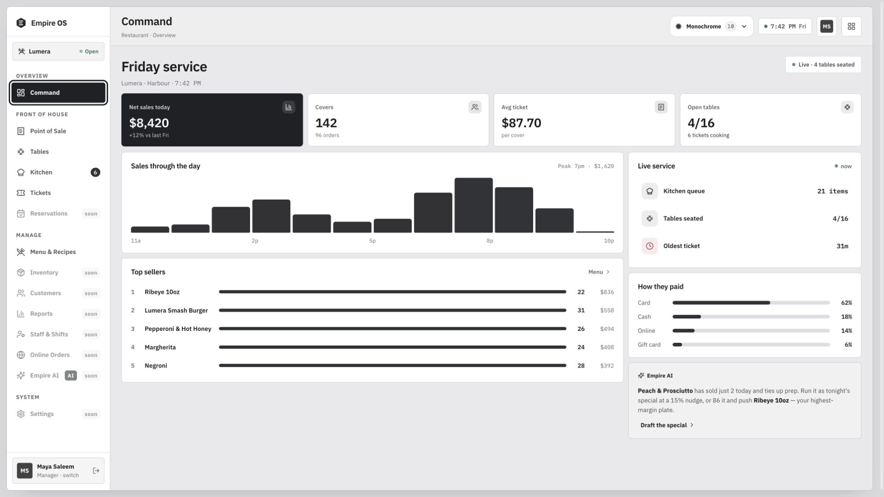Screen dimensions: 884x497
Task: Click Draft the special link
Action: (x=667, y=425)
